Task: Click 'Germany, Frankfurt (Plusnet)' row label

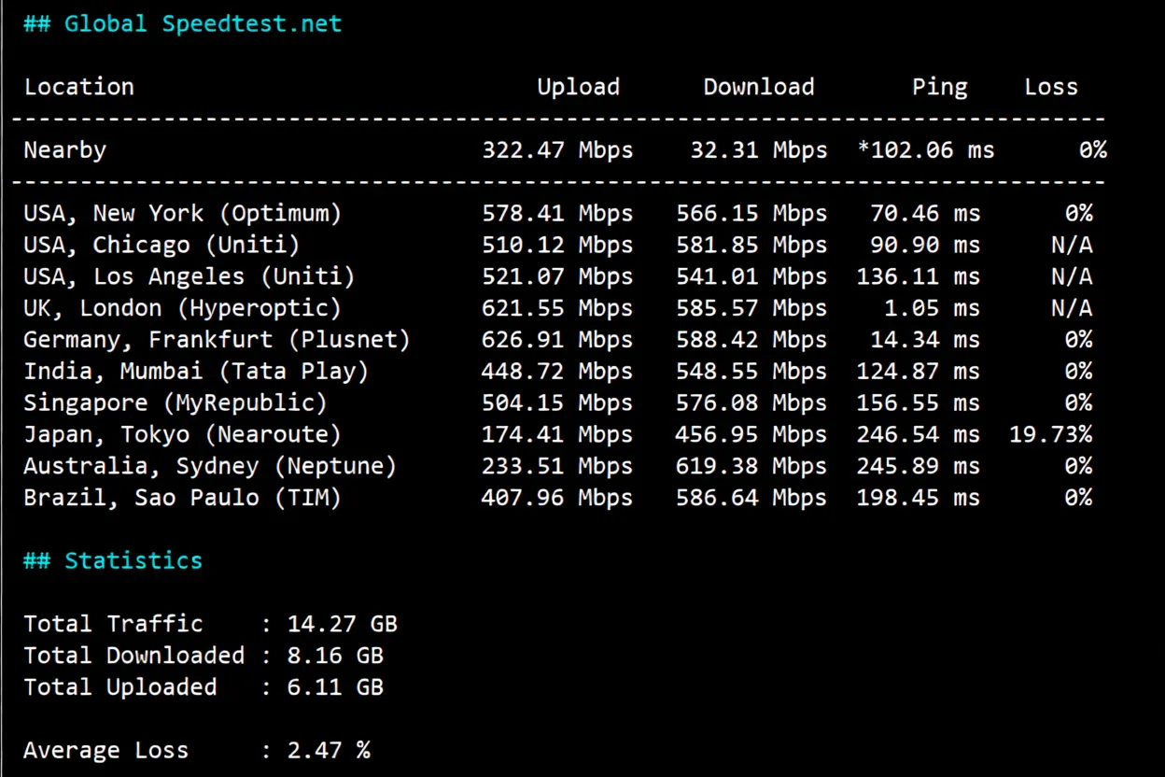Action: tap(218, 340)
